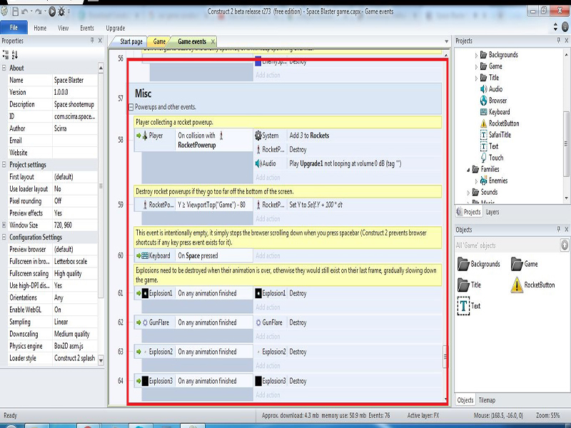The height and width of the screenshot is (428, 571).
Task: Select the RocketButton warning icon in Objects
Action: [517, 285]
